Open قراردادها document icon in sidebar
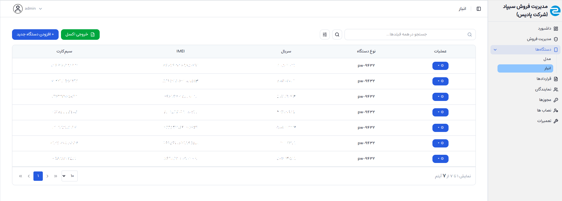This screenshot has height=201, width=562. tap(556, 79)
